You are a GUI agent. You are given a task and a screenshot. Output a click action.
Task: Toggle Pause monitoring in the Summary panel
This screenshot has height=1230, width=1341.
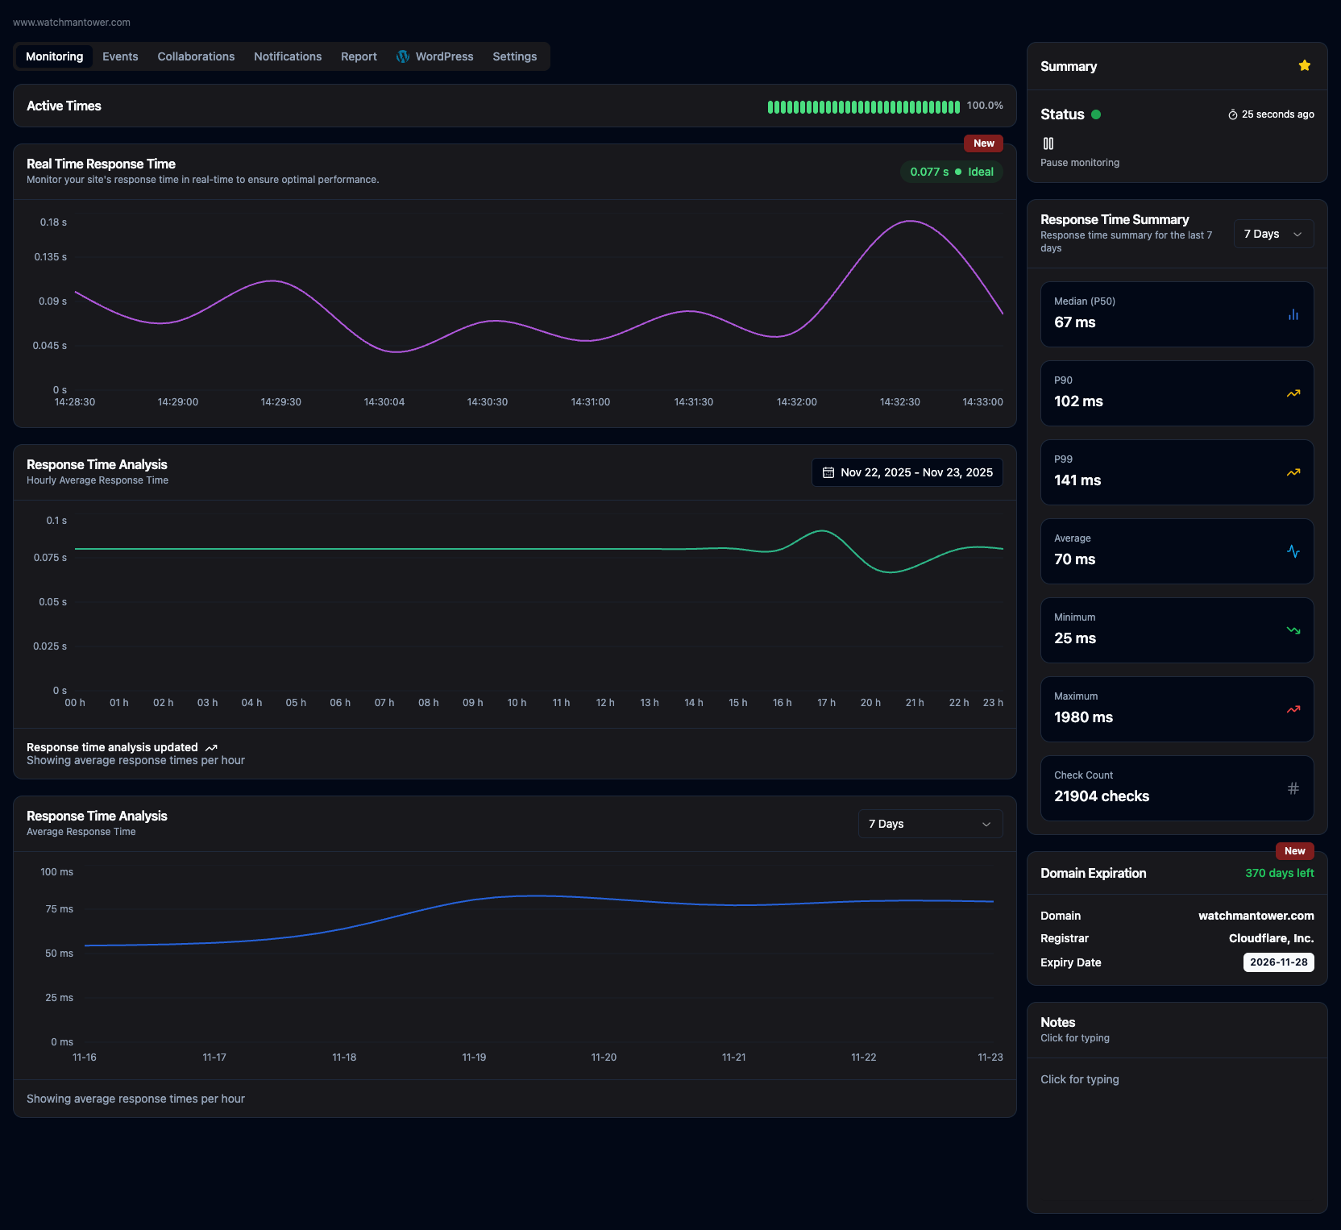click(1049, 143)
